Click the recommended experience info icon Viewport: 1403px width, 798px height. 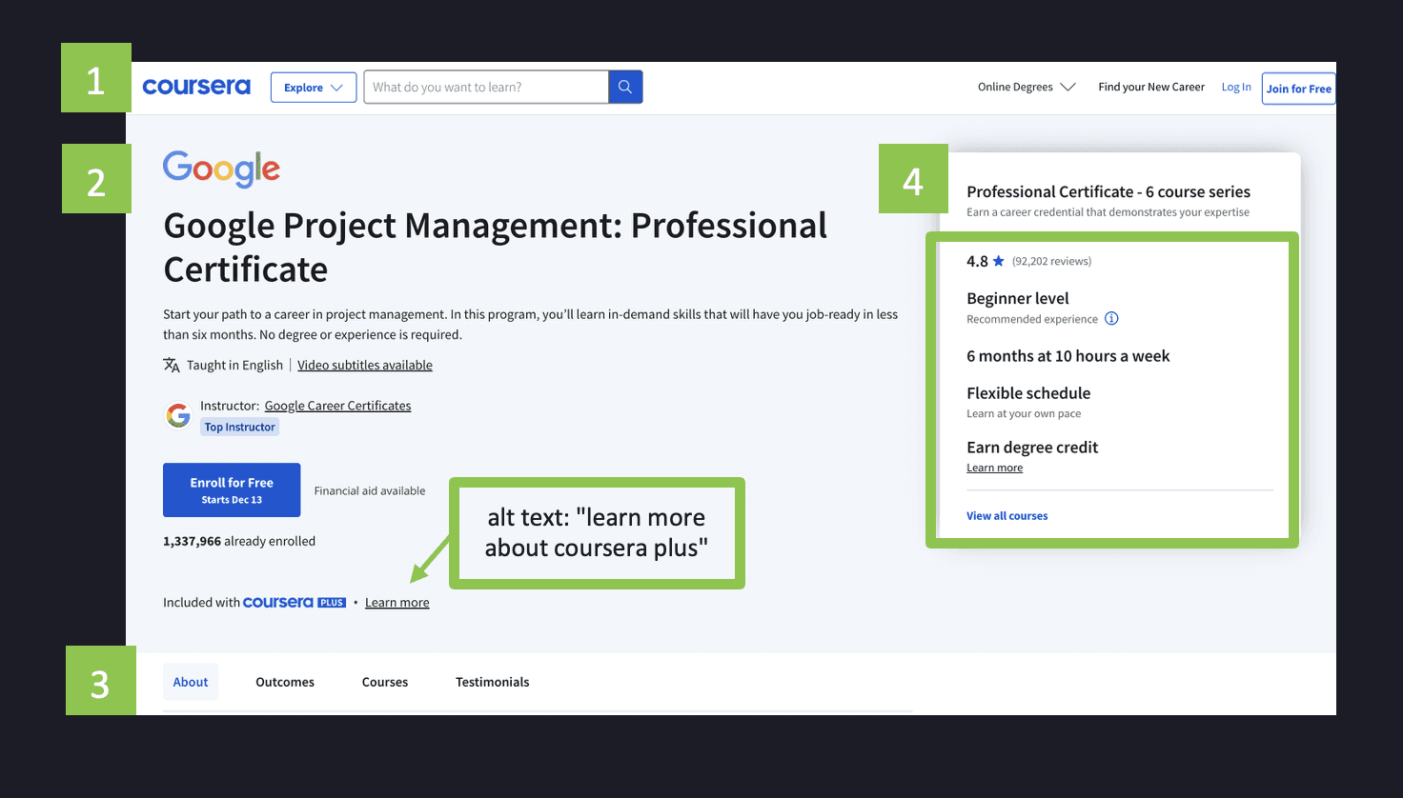pyautogui.click(x=1111, y=319)
